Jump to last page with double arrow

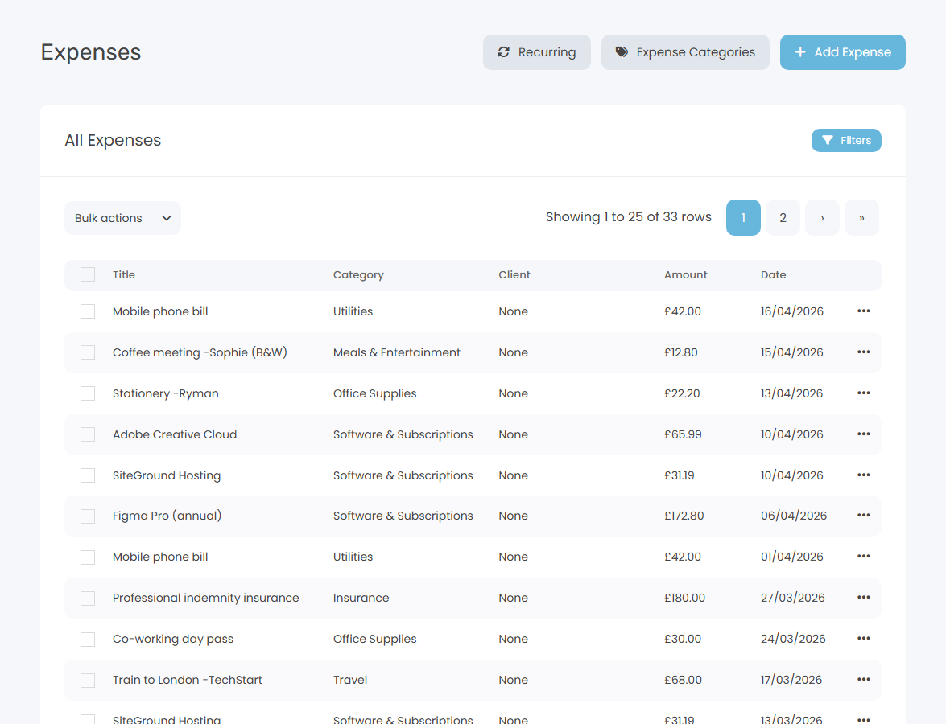click(x=861, y=218)
